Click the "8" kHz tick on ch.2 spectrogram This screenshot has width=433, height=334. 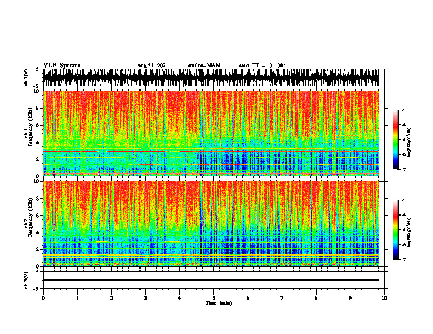[x=38, y=199]
